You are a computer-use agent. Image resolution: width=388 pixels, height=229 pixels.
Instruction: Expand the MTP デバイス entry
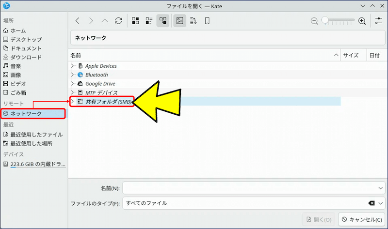click(72, 92)
